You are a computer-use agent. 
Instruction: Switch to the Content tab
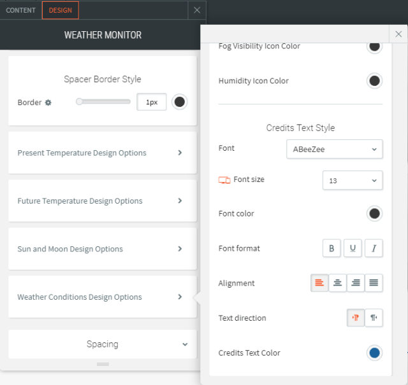(21, 10)
